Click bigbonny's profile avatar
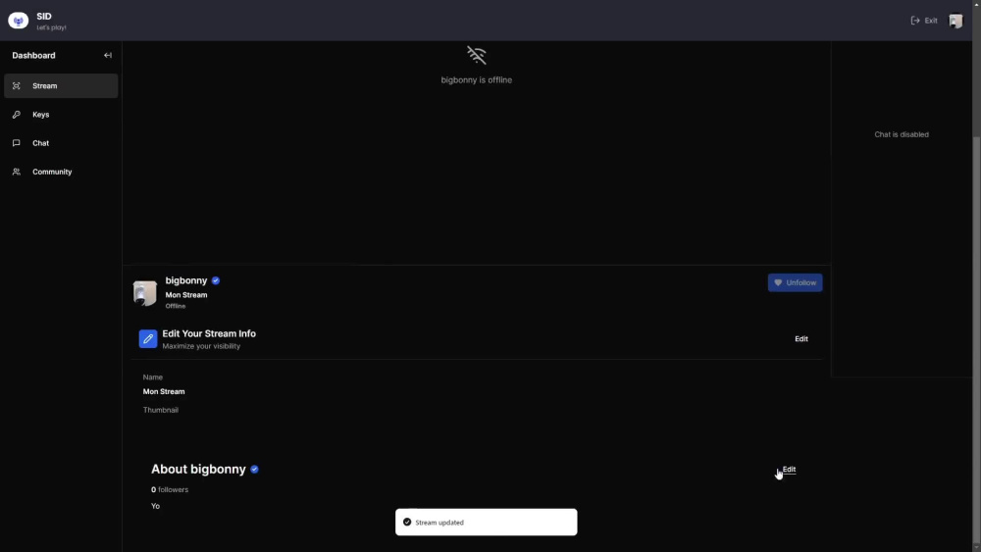Image resolution: width=981 pixels, height=552 pixels. [145, 292]
